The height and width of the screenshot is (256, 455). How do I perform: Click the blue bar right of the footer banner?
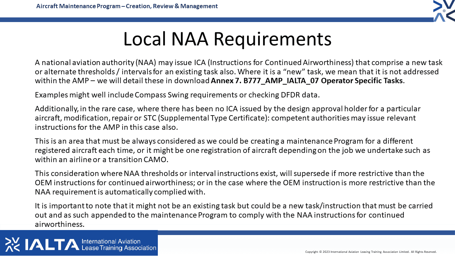[x=306, y=233]
